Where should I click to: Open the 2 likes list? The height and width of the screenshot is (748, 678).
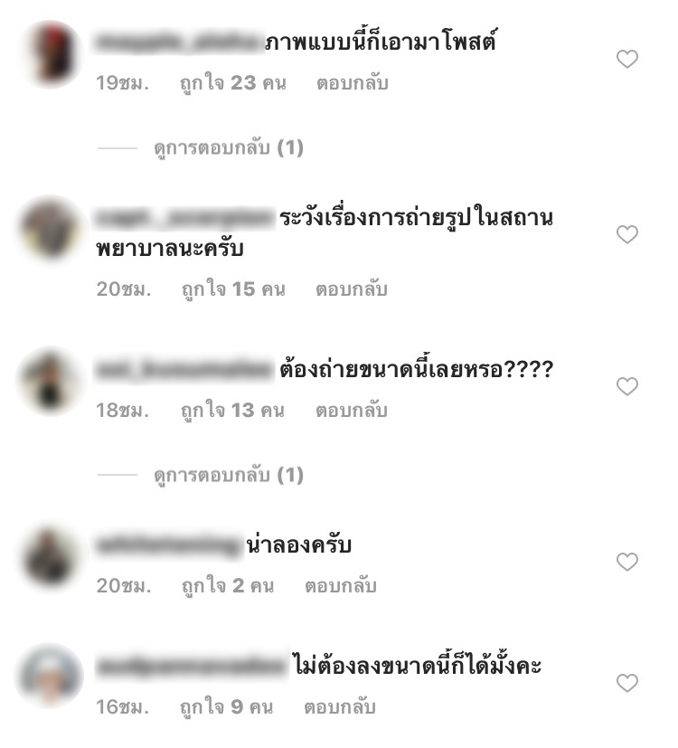pyautogui.click(x=228, y=586)
